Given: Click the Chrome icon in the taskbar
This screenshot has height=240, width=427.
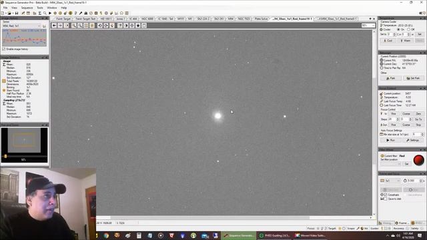Looking at the screenshot, I should pos(106,235).
